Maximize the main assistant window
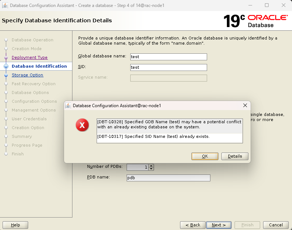The image size is (292, 230). coord(267,5)
